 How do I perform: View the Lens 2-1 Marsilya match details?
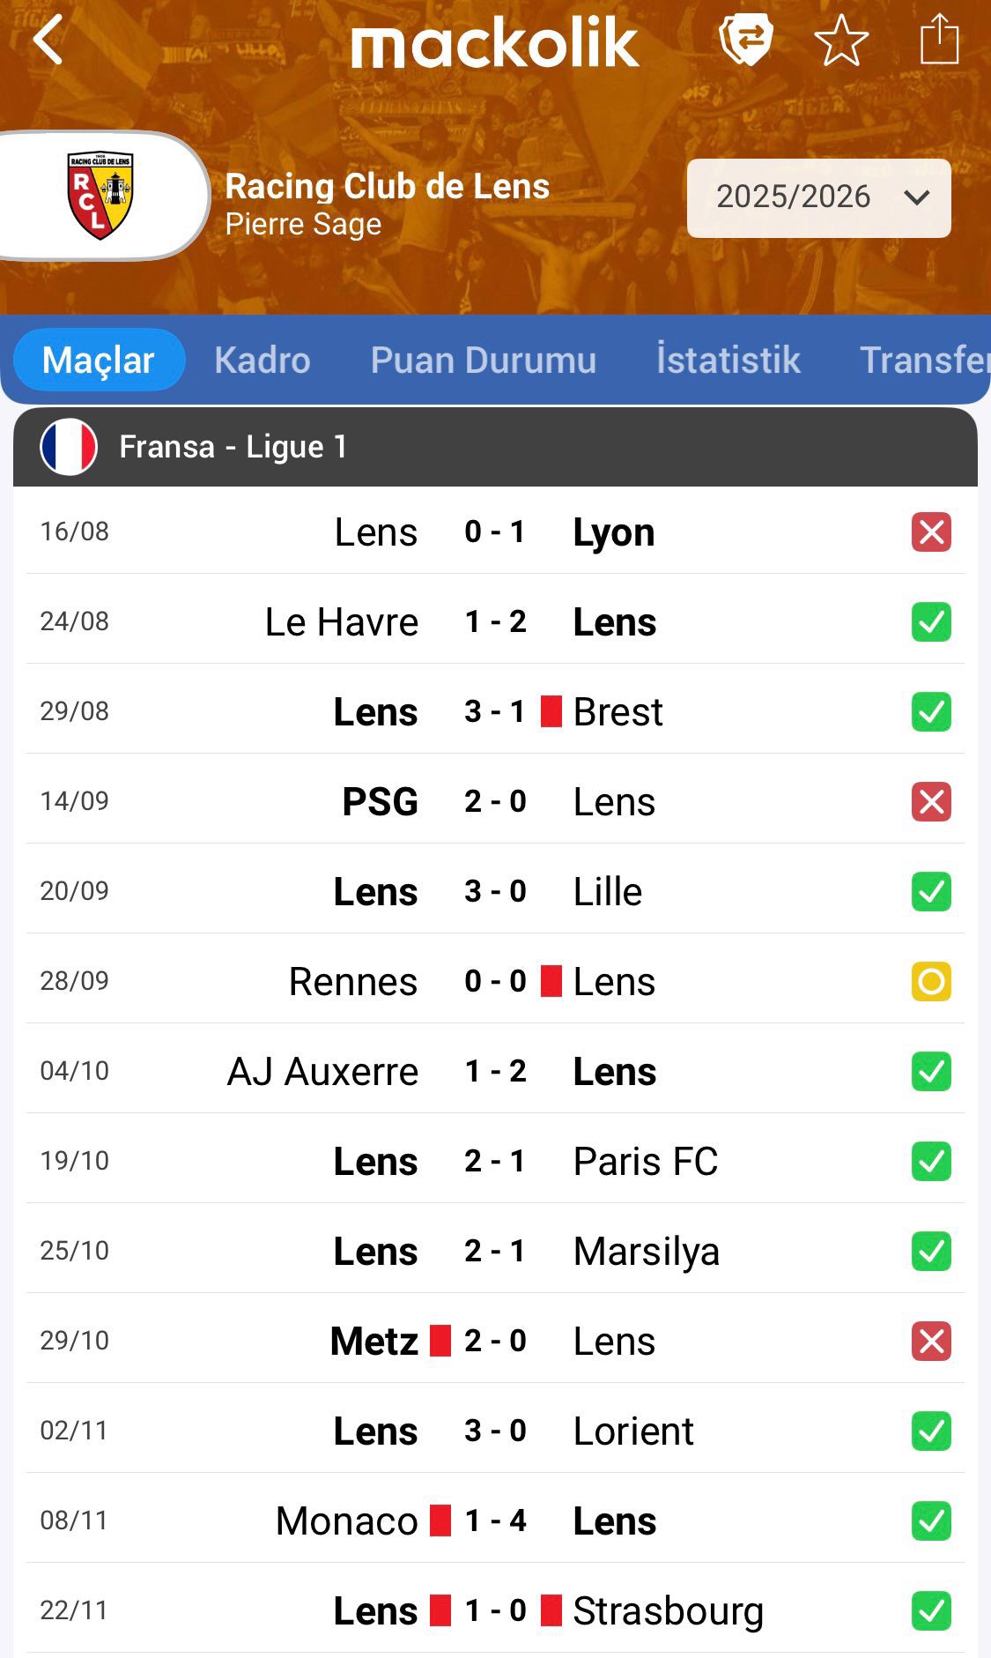click(x=495, y=1252)
